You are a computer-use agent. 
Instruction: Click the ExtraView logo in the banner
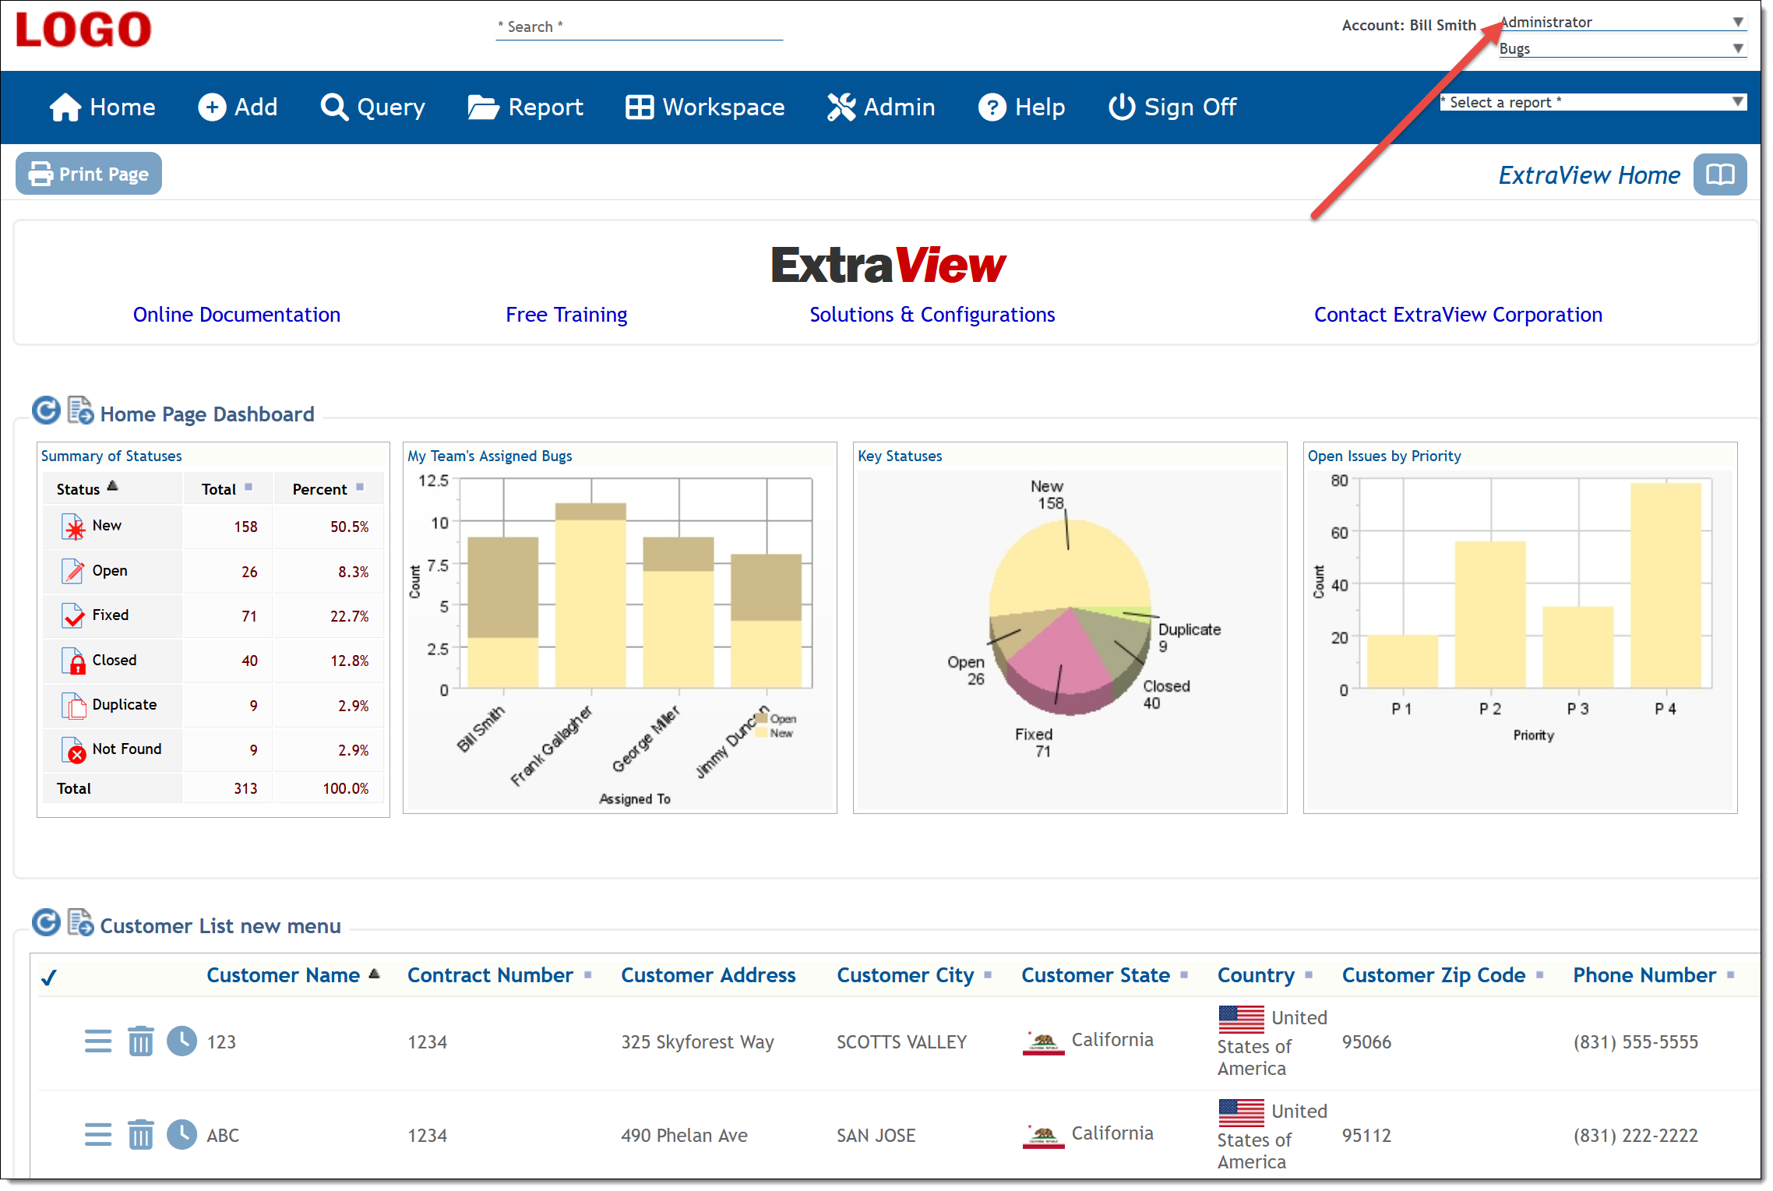click(888, 266)
